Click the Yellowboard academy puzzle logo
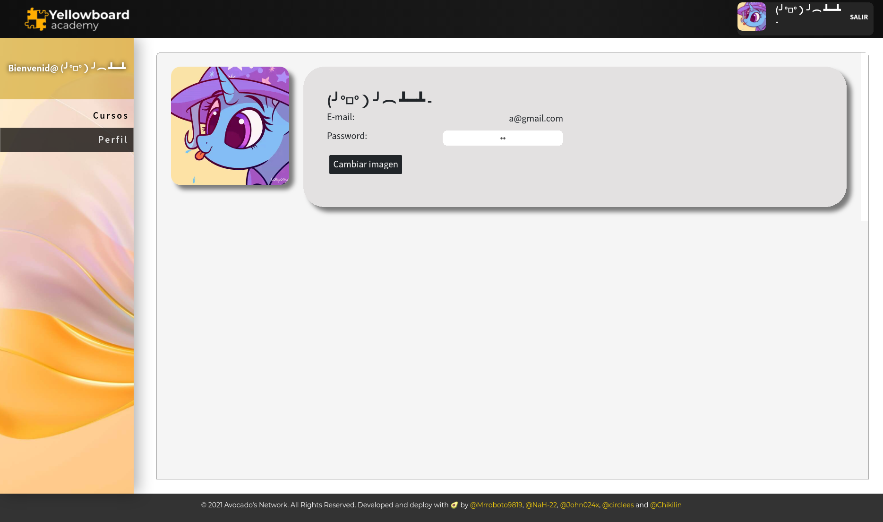Viewport: 883px width, 522px height. click(77, 19)
